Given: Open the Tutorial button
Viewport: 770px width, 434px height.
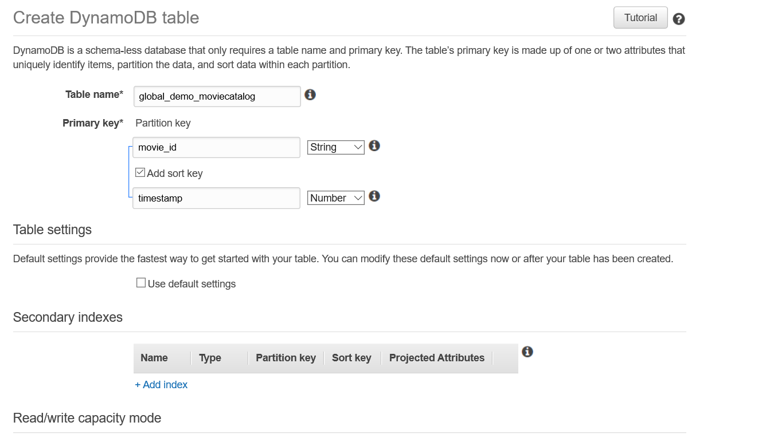Looking at the screenshot, I should (640, 18).
